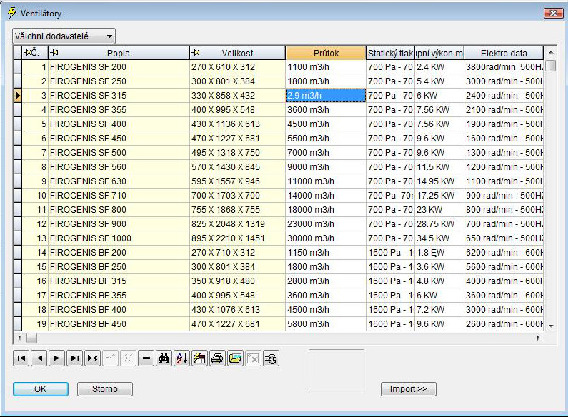Viewport: 568px width, 417px height.
Task: Click the vertical scrollbar up arrow
Action: [551, 53]
